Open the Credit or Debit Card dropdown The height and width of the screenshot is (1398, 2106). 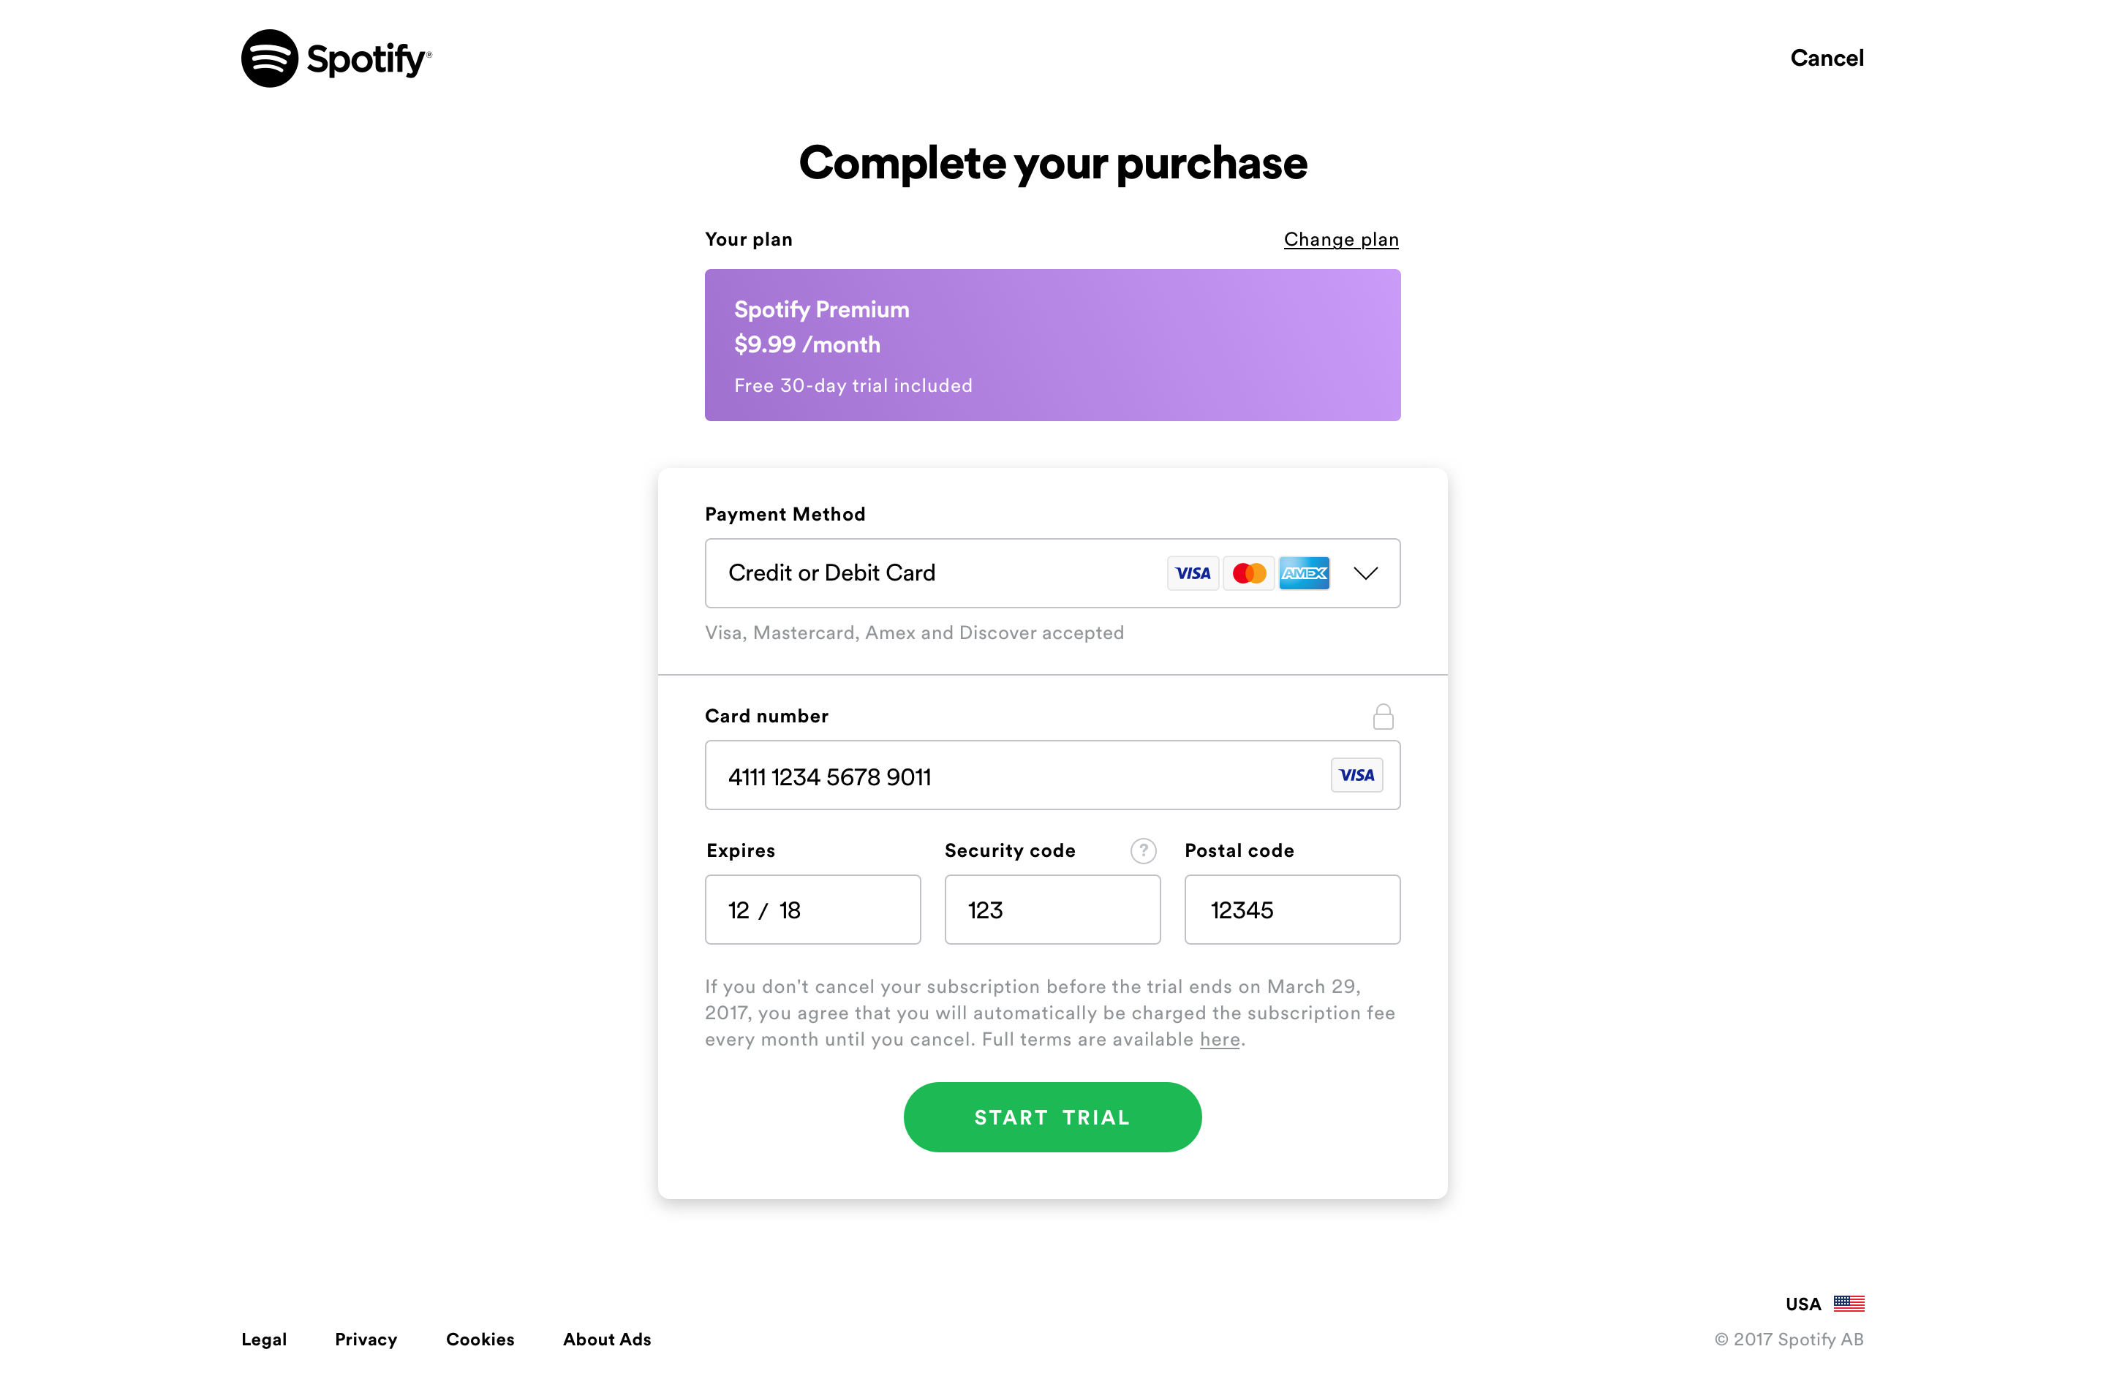927,573
